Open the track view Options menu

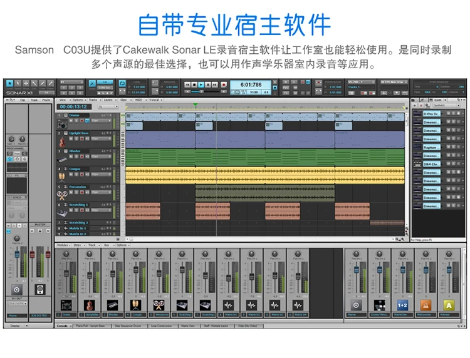pos(78,100)
